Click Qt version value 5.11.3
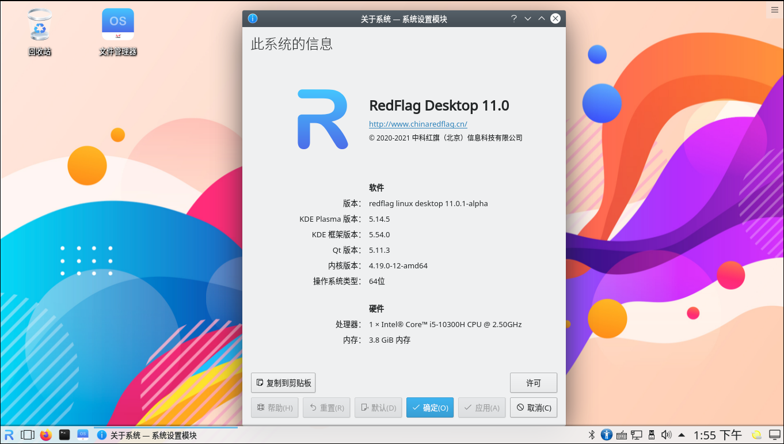The image size is (784, 444). click(379, 250)
